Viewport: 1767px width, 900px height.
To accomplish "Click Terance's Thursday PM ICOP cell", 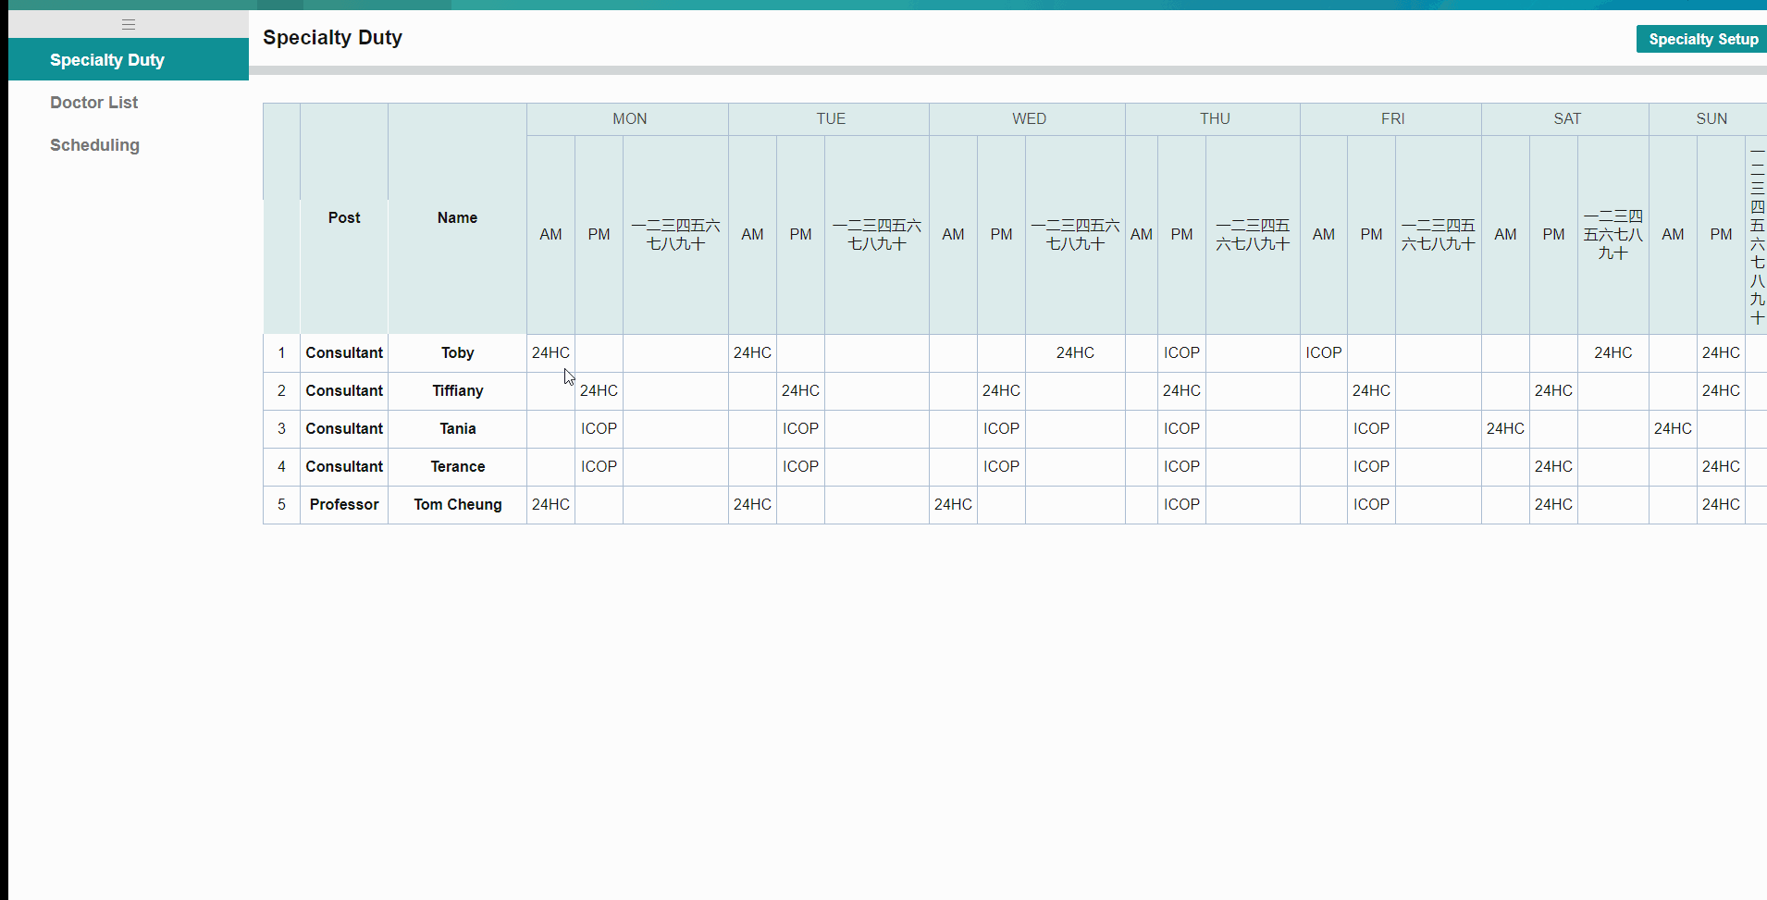I will tap(1181, 467).
